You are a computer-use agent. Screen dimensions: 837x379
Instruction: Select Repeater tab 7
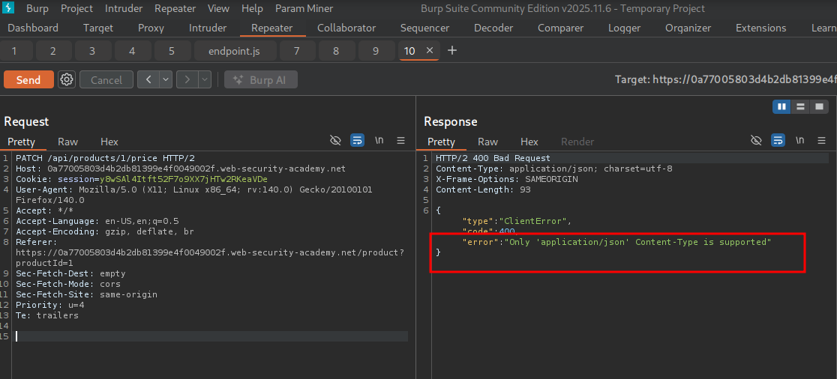(x=297, y=51)
